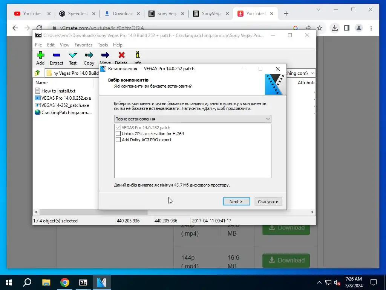Image resolution: width=386 pixels, height=290 pixels.
Task: Click VEGAS Pro 14.0.252 patch checkbox
Action: (x=118, y=128)
